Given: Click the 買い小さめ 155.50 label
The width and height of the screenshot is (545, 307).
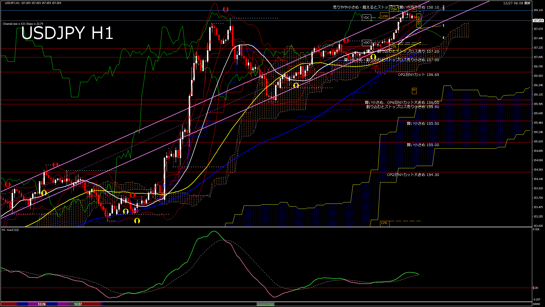Looking at the screenshot, I should click(423, 124).
